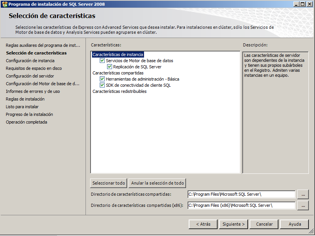Toggle the Replicación de SQL Server checkbox
This screenshot has height=236, width=315.
[x=110, y=67]
